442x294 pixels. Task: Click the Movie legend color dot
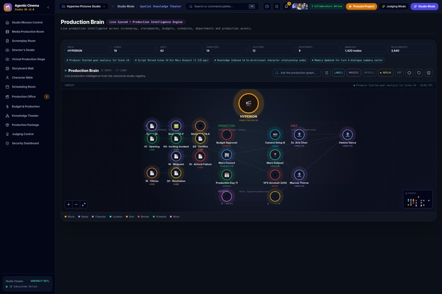(x=66, y=217)
